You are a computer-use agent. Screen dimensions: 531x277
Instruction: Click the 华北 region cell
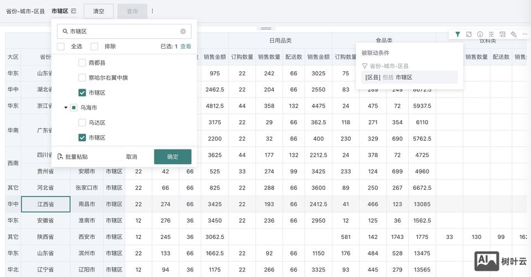pyautogui.click(x=13, y=270)
